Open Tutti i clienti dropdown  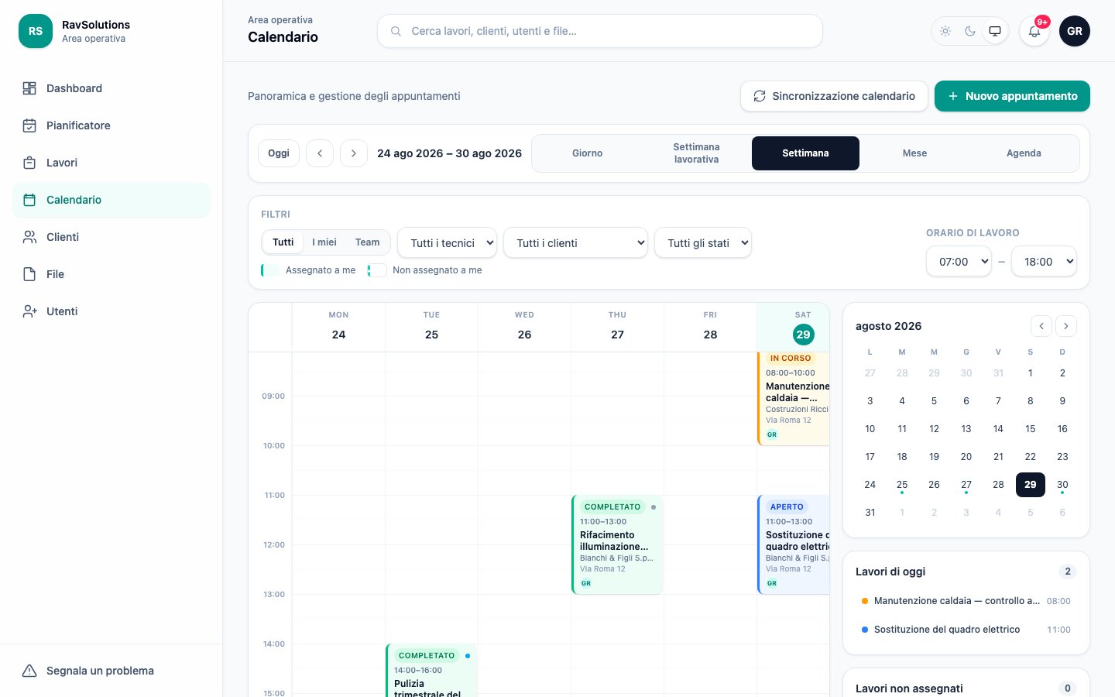(575, 243)
